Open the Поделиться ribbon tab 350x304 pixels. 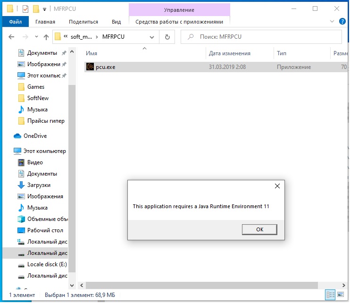[x=83, y=22]
